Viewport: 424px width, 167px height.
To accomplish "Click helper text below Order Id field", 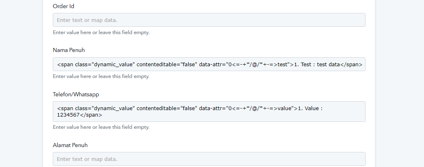I will pyautogui.click(x=101, y=33).
